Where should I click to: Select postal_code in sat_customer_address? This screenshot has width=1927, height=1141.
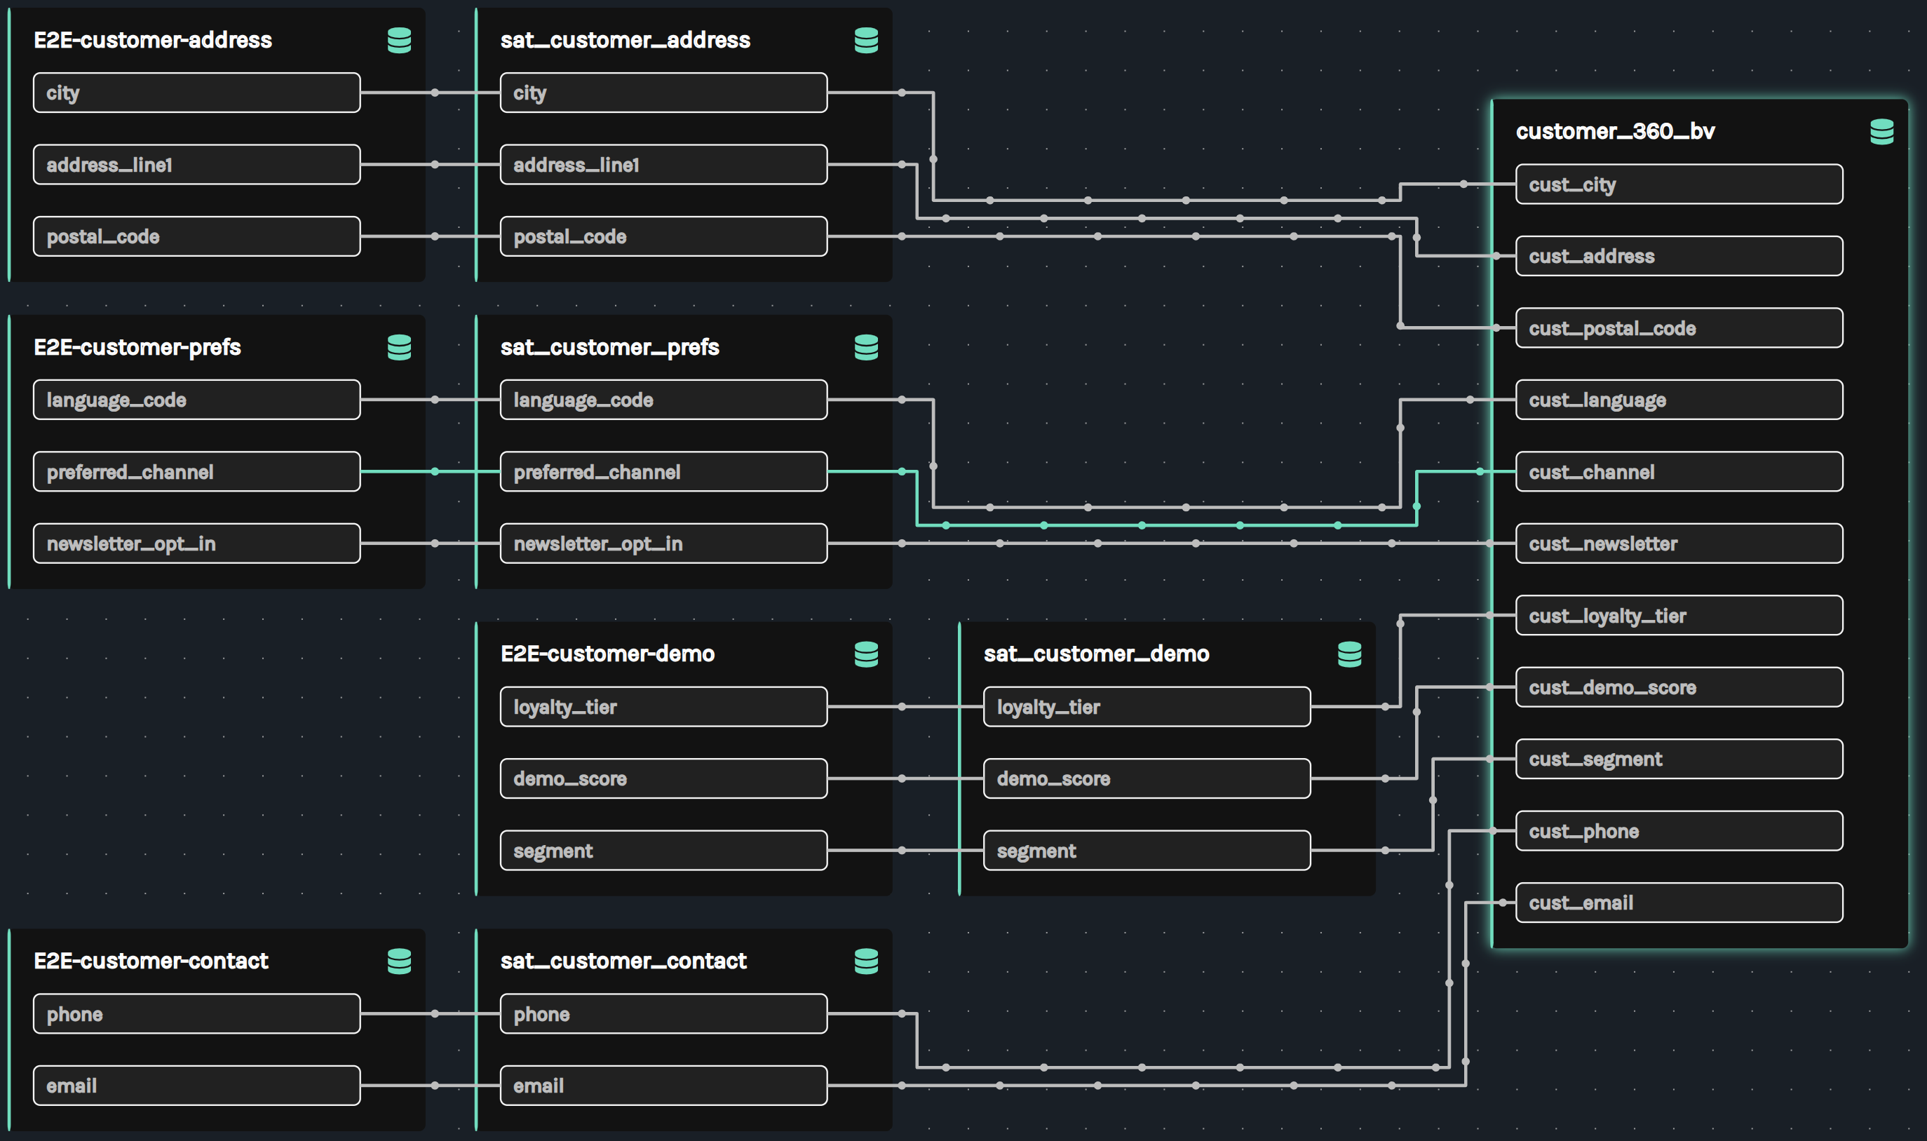click(x=663, y=236)
